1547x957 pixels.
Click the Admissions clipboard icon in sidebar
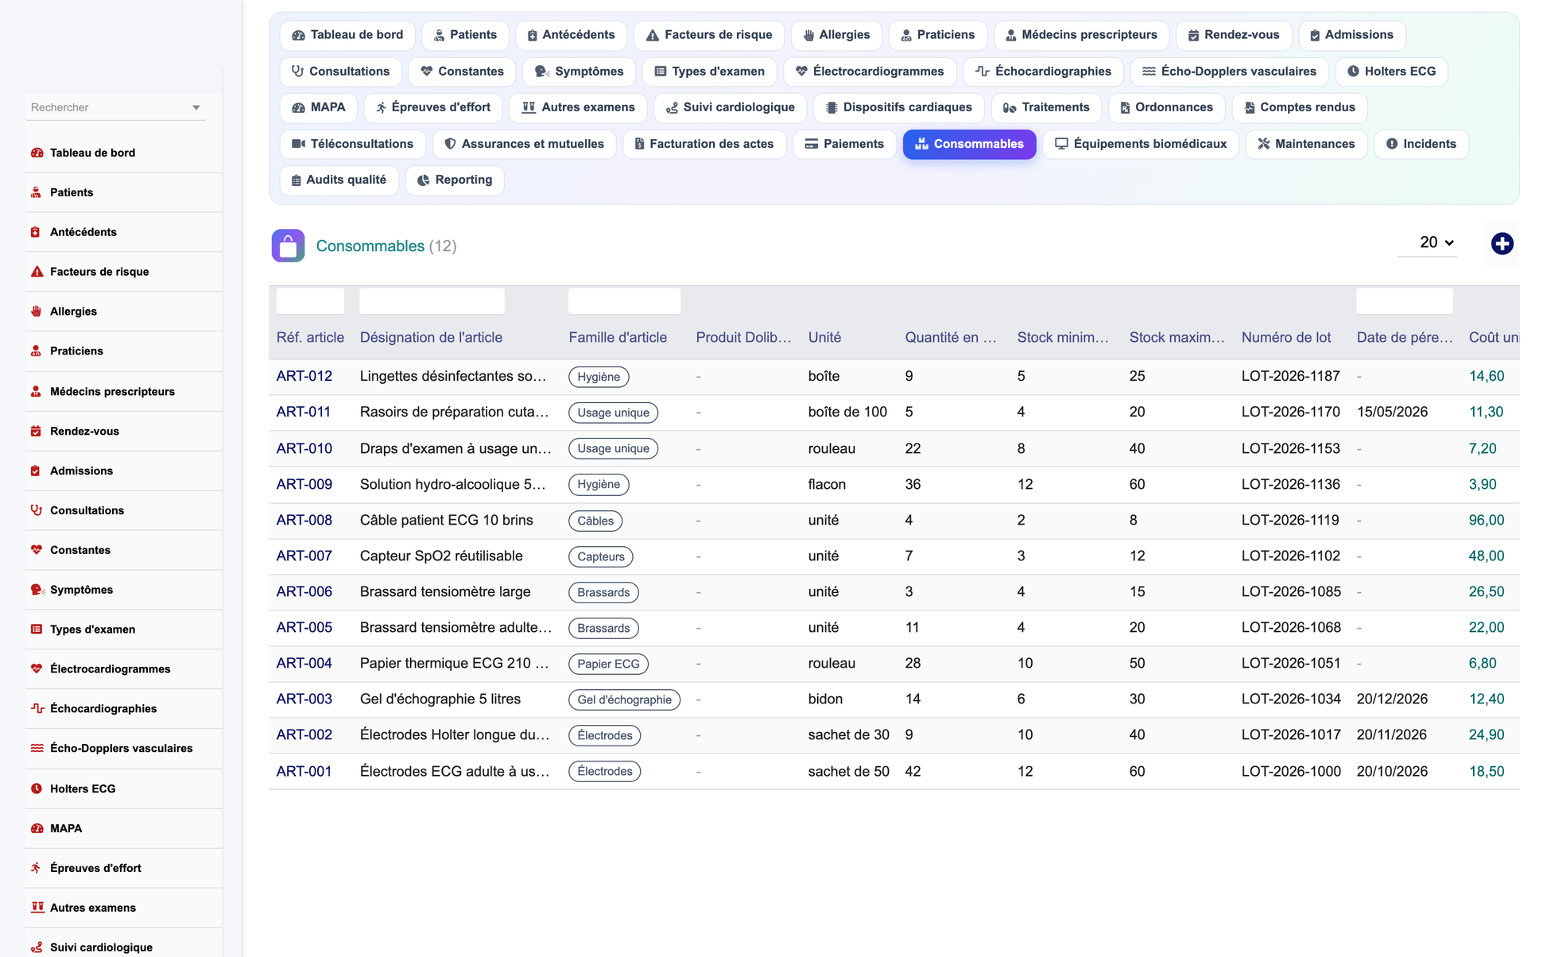37,471
